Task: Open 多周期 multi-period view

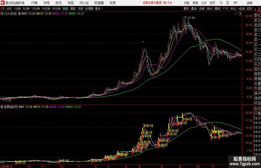Action: pyautogui.click(x=89, y=9)
